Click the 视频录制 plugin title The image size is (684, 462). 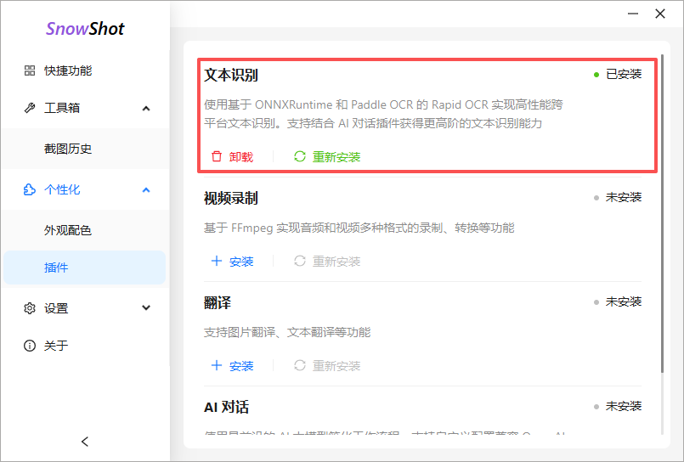pos(231,199)
